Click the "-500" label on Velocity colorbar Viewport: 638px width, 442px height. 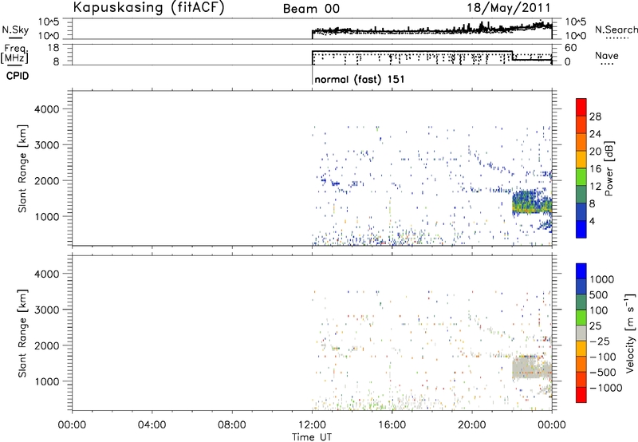click(603, 373)
